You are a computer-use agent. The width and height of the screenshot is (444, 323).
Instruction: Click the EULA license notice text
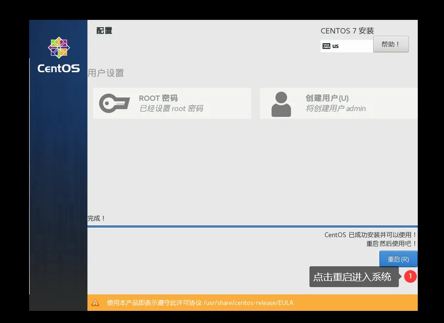click(200, 303)
